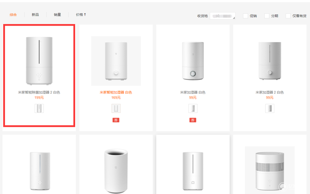Open 米家加湿器 2 白色 product image
Image resolution: width=310 pixels, height=194 pixels.
click(x=270, y=61)
